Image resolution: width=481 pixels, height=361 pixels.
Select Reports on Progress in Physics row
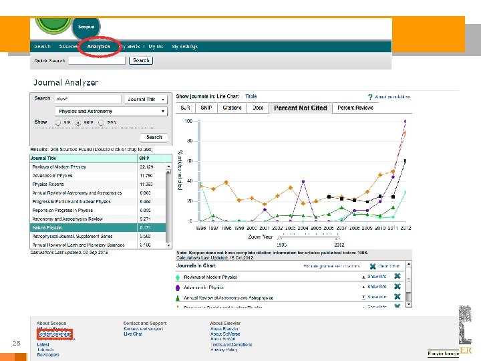[98, 211]
